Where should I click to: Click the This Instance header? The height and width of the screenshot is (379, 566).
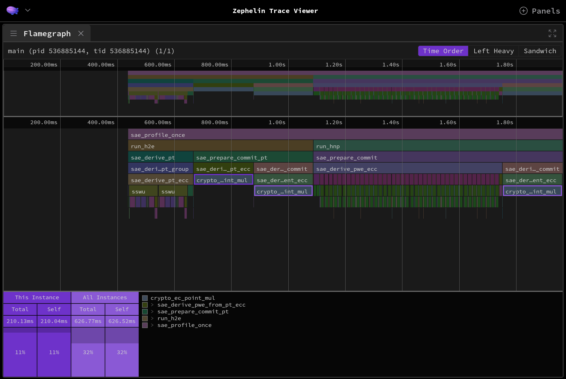(37, 297)
